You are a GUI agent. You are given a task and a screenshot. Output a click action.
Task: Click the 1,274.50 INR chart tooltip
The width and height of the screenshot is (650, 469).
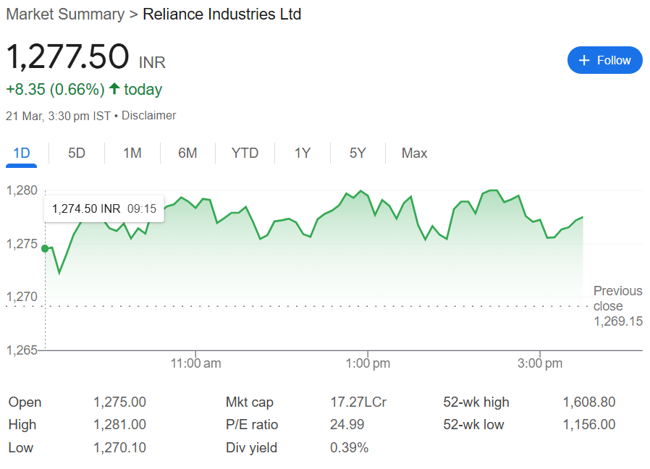click(104, 208)
